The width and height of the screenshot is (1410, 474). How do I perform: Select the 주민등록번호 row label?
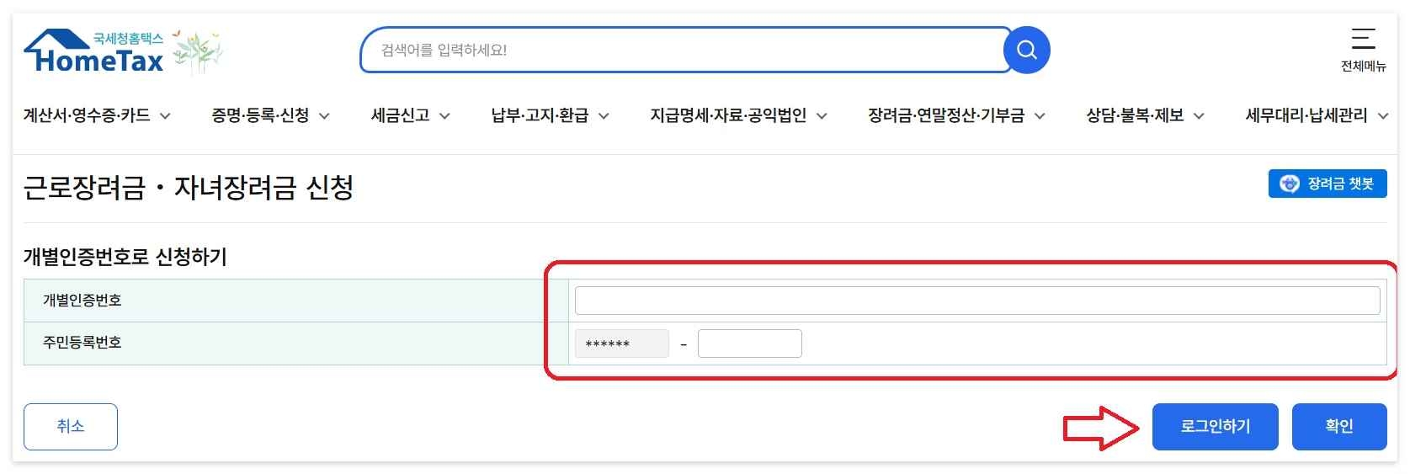click(x=82, y=343)
